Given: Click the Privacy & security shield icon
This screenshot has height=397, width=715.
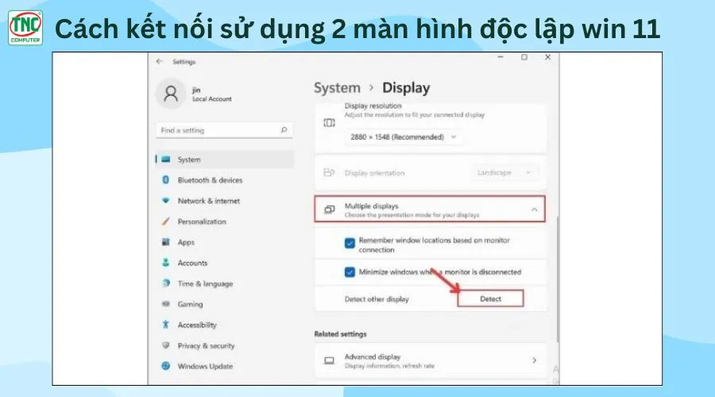Looking at the screenshot, I should tap(165, 345).
